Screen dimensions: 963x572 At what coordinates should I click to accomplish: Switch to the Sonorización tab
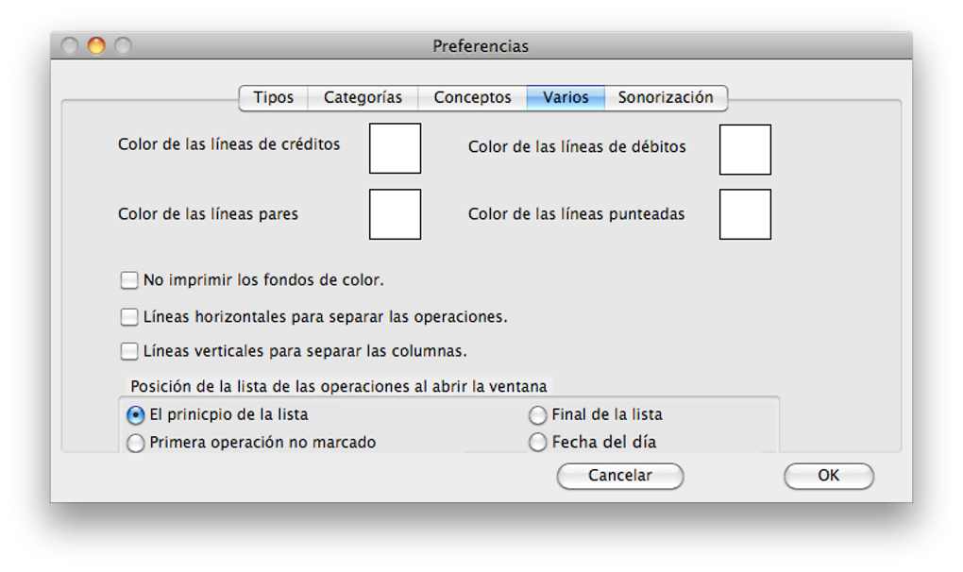tap(667, 97)
